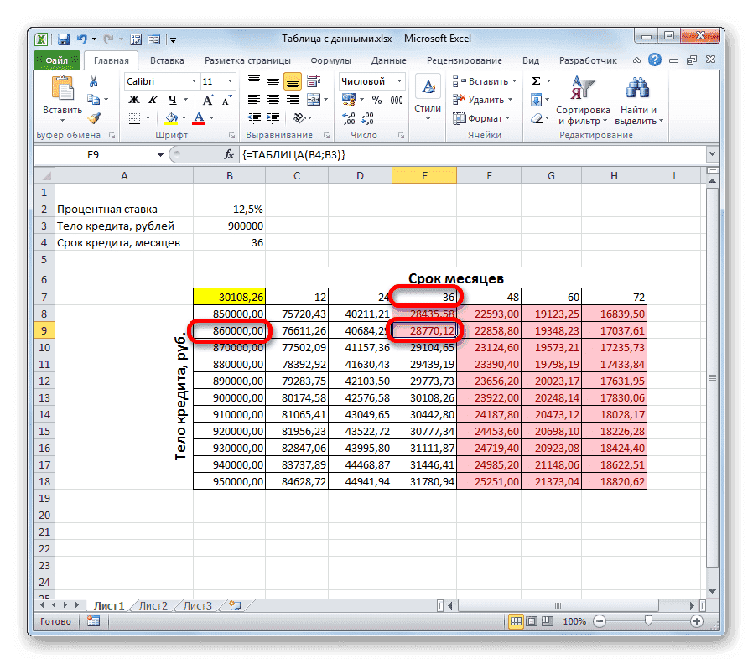753x664 pixels.
Task: Select the Лист2 sheet tab
Action: [x=153, y=605]
